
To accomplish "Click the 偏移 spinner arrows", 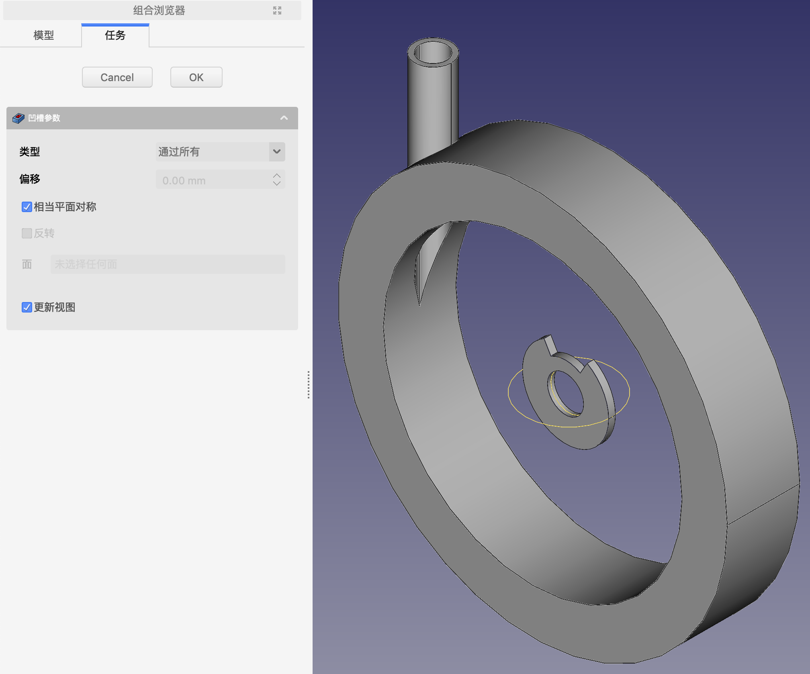I will [277, 180].
